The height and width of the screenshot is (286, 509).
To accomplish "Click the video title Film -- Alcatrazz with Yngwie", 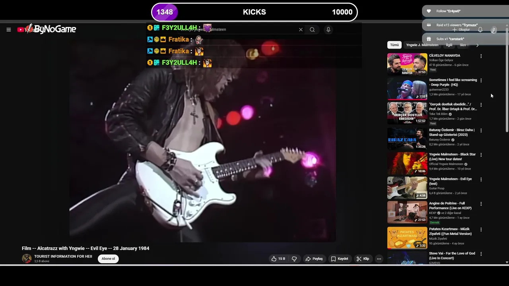I will click(85, 248).
